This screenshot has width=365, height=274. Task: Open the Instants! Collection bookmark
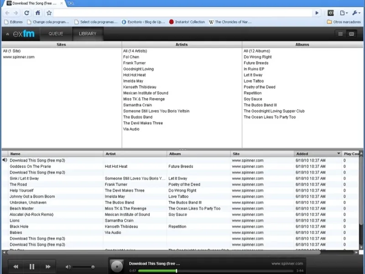(187, 22)
